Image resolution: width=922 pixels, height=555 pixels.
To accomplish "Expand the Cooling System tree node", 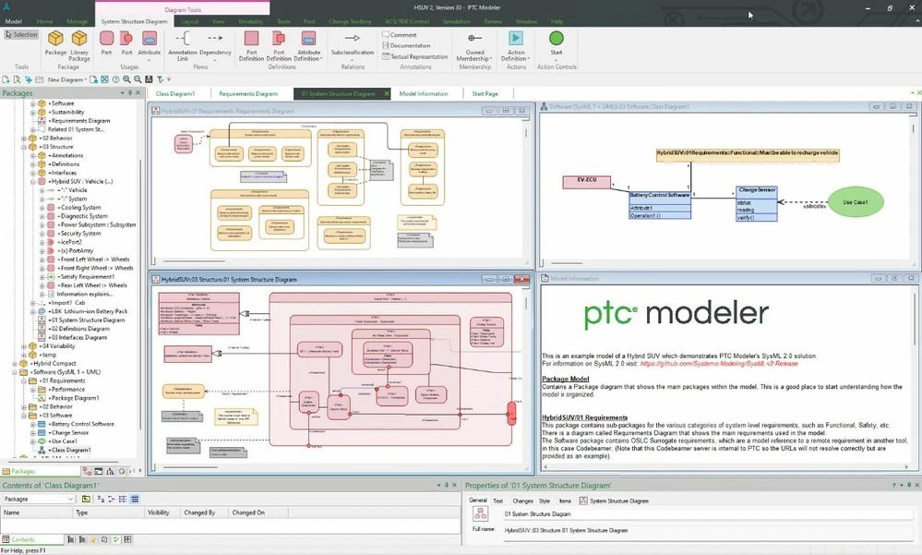I will coord(42,208).
